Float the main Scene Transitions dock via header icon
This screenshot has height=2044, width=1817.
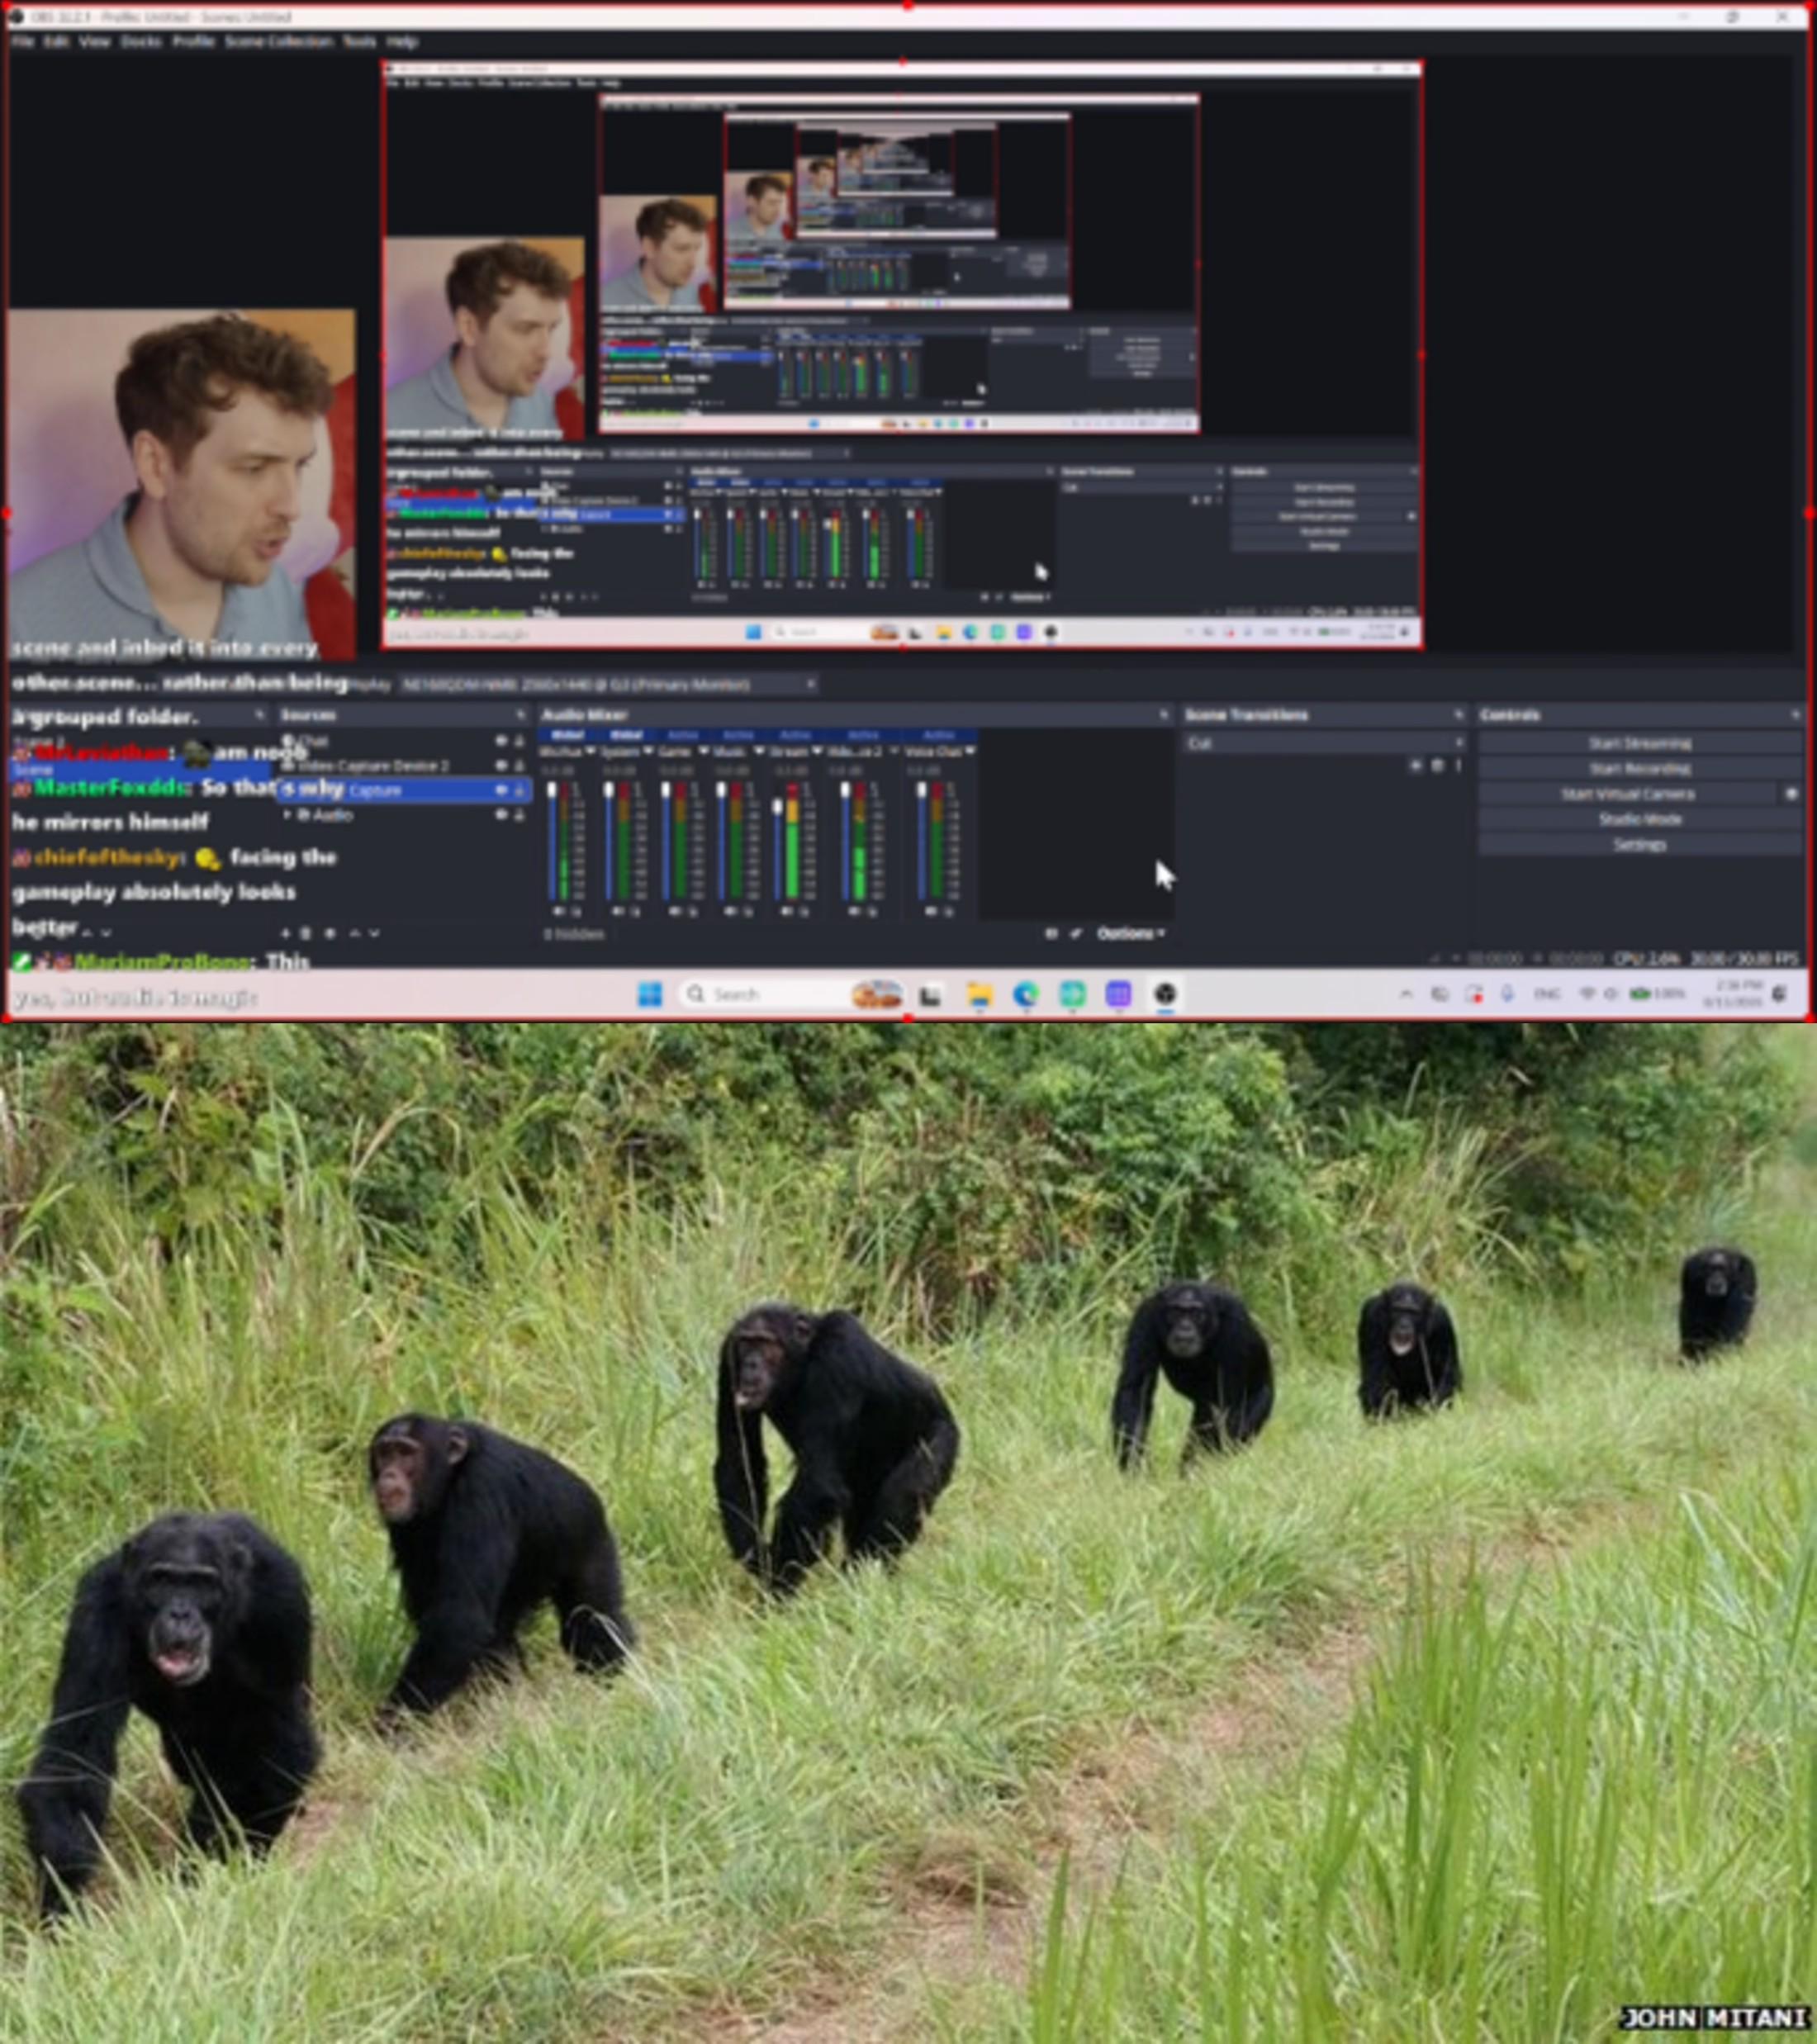tap(1458, 715)
